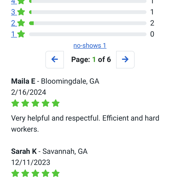This screenshot has width=180, height=180.
Task: Click reviewer name Maila E
Action: [x=23, y=81]
